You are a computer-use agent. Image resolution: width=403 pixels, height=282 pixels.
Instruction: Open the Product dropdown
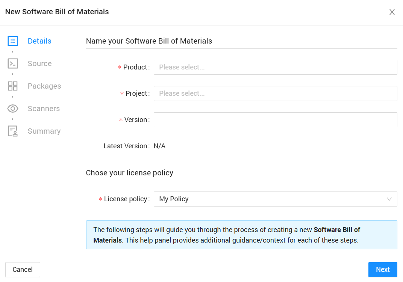(275, 67)
